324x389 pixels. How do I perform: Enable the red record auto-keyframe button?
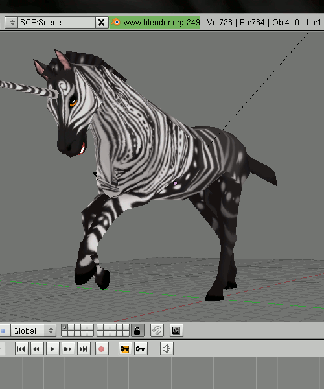[102, 349]
